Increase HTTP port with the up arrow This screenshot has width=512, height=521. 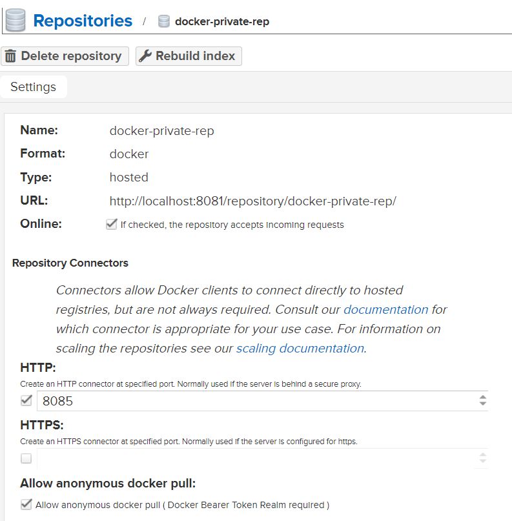coord(482,397)
